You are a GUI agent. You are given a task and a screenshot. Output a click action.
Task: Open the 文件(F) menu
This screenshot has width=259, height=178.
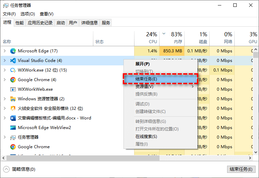pos(9,14)
